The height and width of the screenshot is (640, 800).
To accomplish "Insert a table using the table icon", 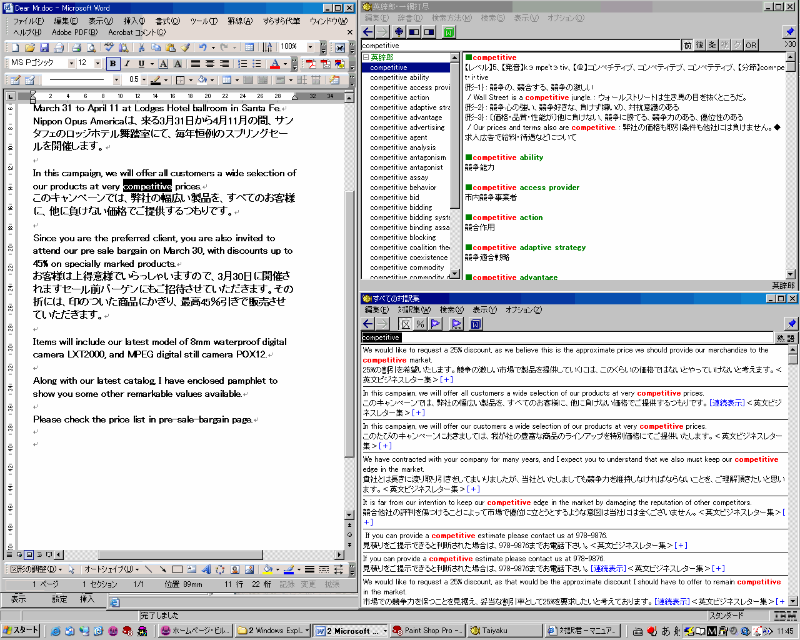I will [x=249, y=47].
